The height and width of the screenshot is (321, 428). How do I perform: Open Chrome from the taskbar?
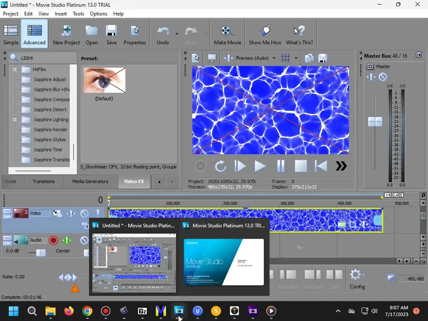coord(87,311)
